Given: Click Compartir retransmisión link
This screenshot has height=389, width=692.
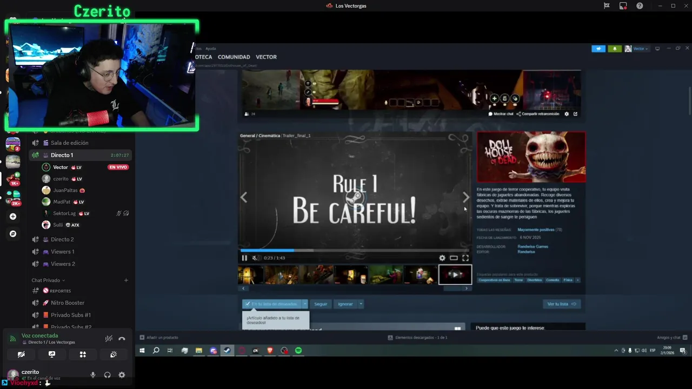Looking at the screenshot, I should [x=537, y=114].
